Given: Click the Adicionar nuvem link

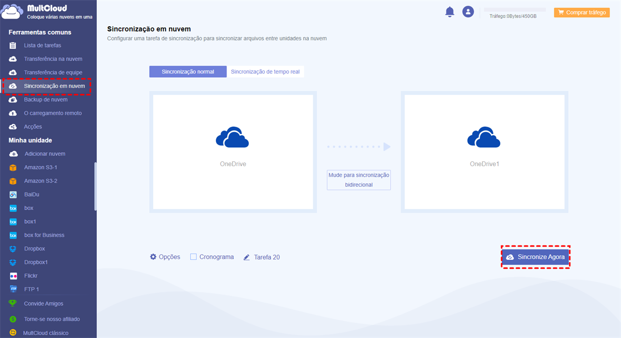Looking at the screenshot, I should click(45, 154).
